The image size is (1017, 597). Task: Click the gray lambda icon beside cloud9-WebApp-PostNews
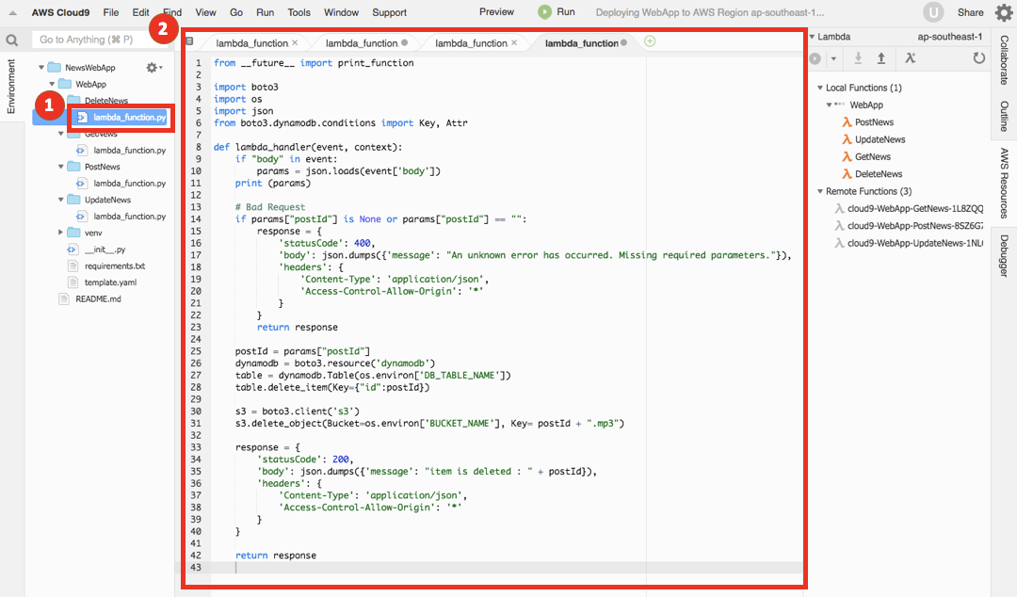pyautogui.click(x=839, y=226)
